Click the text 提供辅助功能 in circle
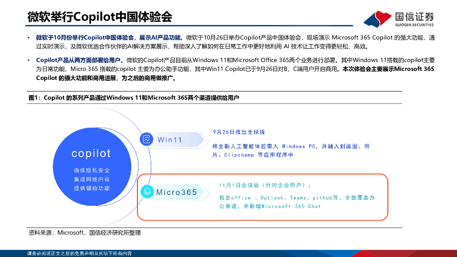This screenshot has height=257, width=457. tap(92, 189)
